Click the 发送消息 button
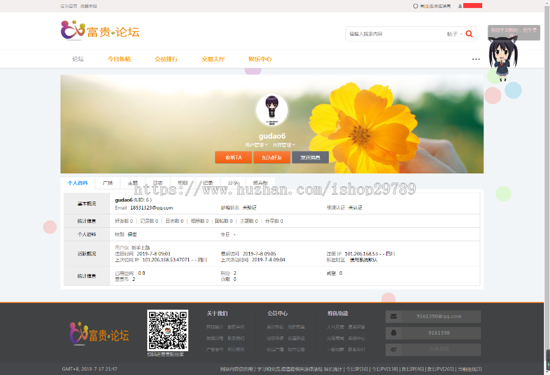550x375 pixels. 312,157
